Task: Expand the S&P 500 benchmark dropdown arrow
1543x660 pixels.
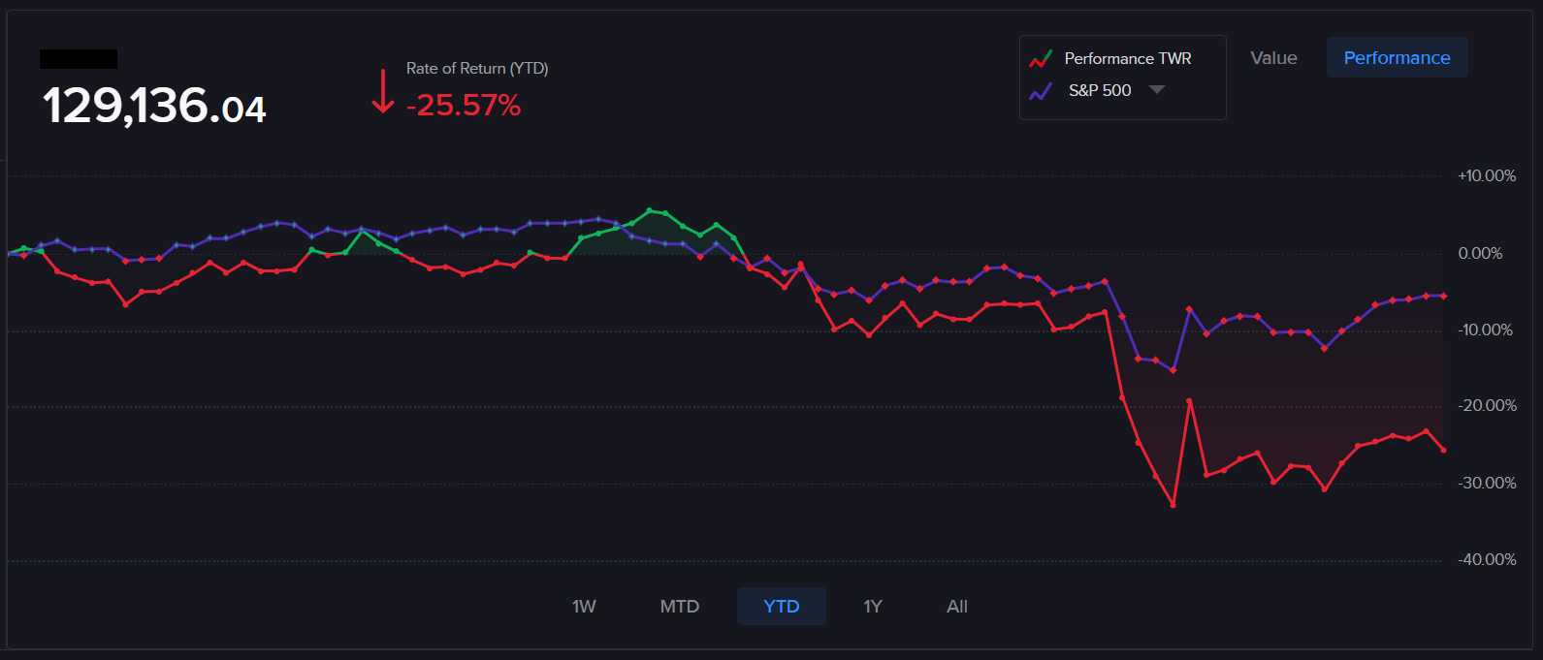Action: [1156, 90]
